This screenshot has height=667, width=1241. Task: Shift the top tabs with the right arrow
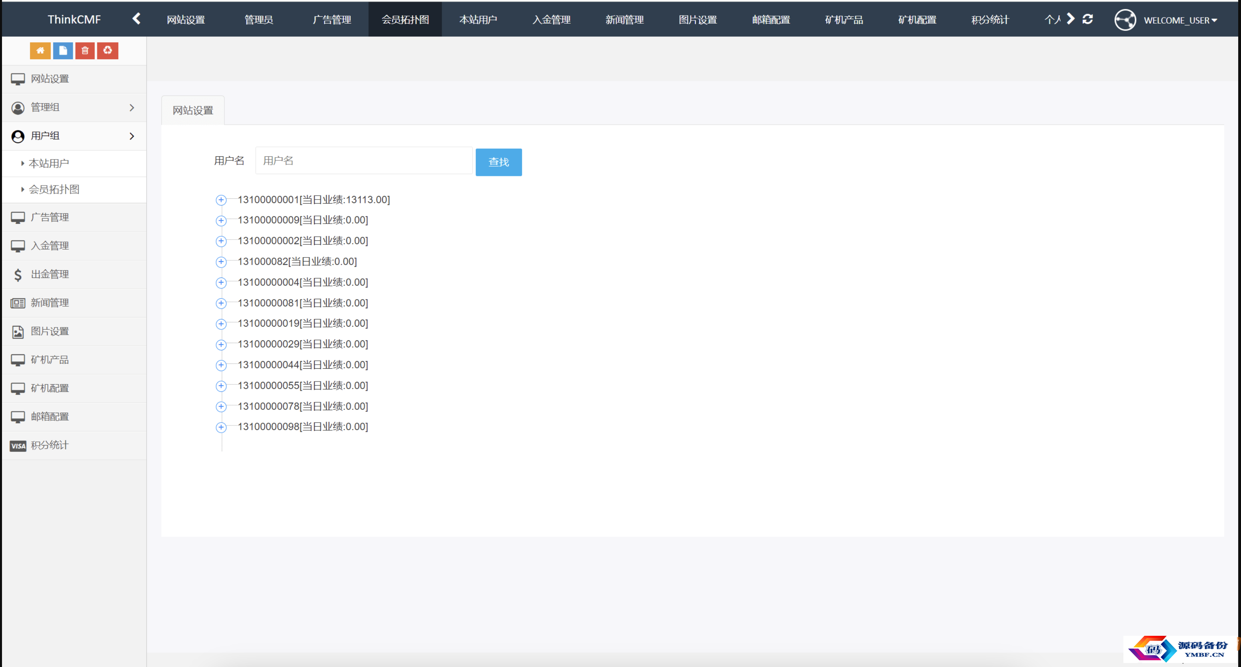(x=1071, y=19)
